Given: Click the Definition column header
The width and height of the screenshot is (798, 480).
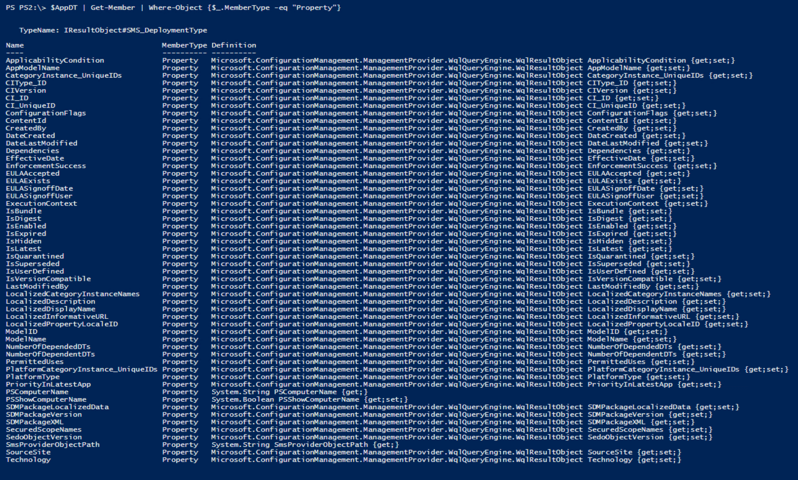Looking at the screenshot, I should pos(233,45).
